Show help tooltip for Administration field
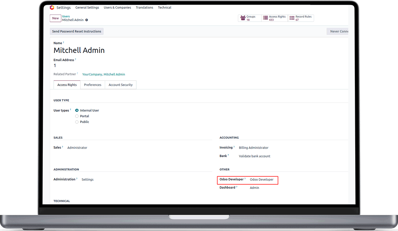 (77, 179)
